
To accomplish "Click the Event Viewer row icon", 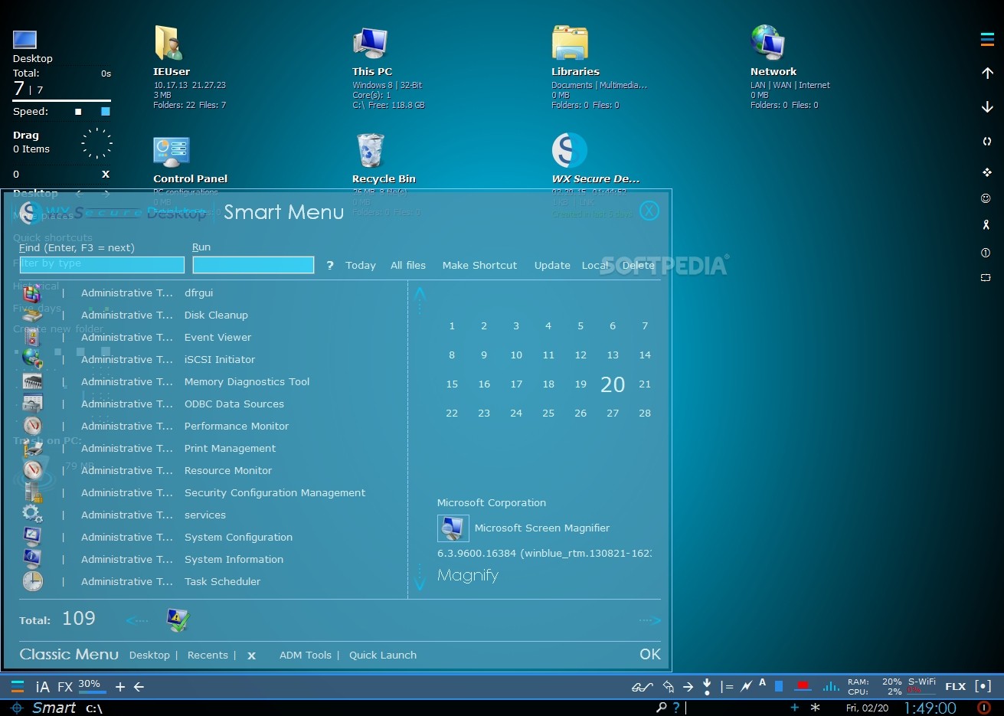I will tap(32, 337).
